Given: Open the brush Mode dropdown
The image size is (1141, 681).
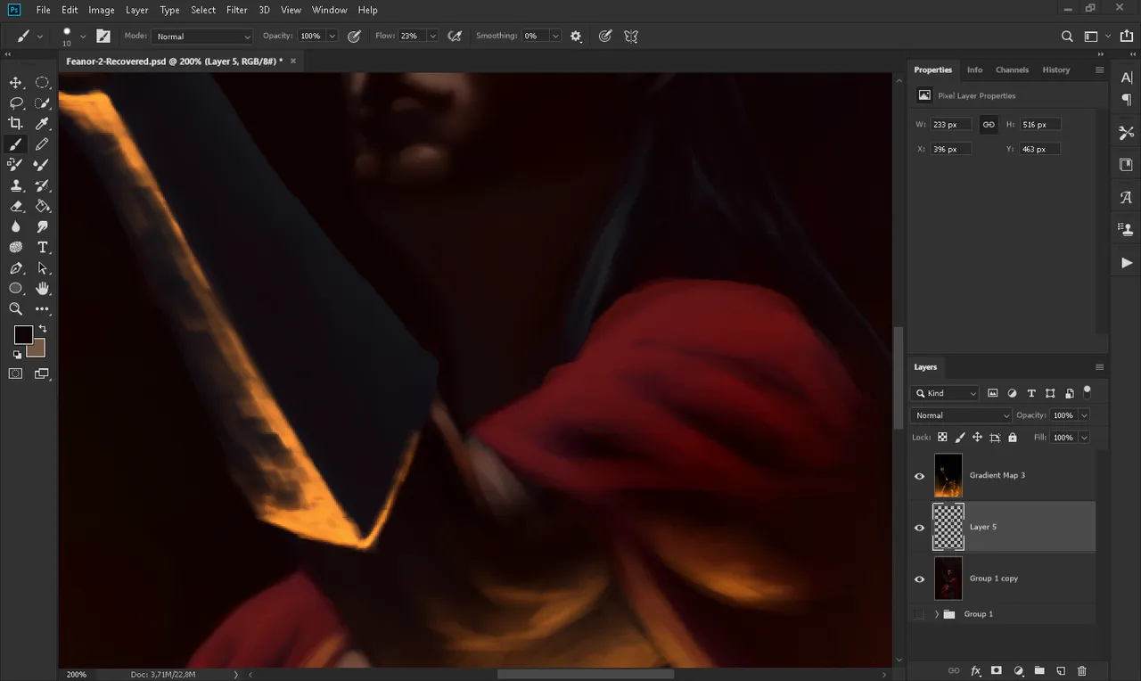Looking at the screenshot, I should [202, 37].
